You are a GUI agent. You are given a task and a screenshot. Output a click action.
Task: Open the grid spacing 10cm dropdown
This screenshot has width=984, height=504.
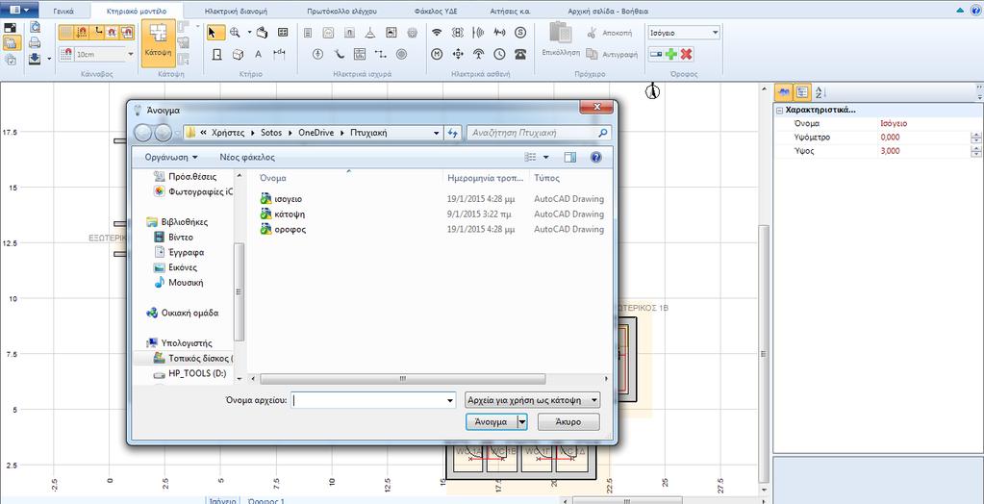[x=131, y=55]
